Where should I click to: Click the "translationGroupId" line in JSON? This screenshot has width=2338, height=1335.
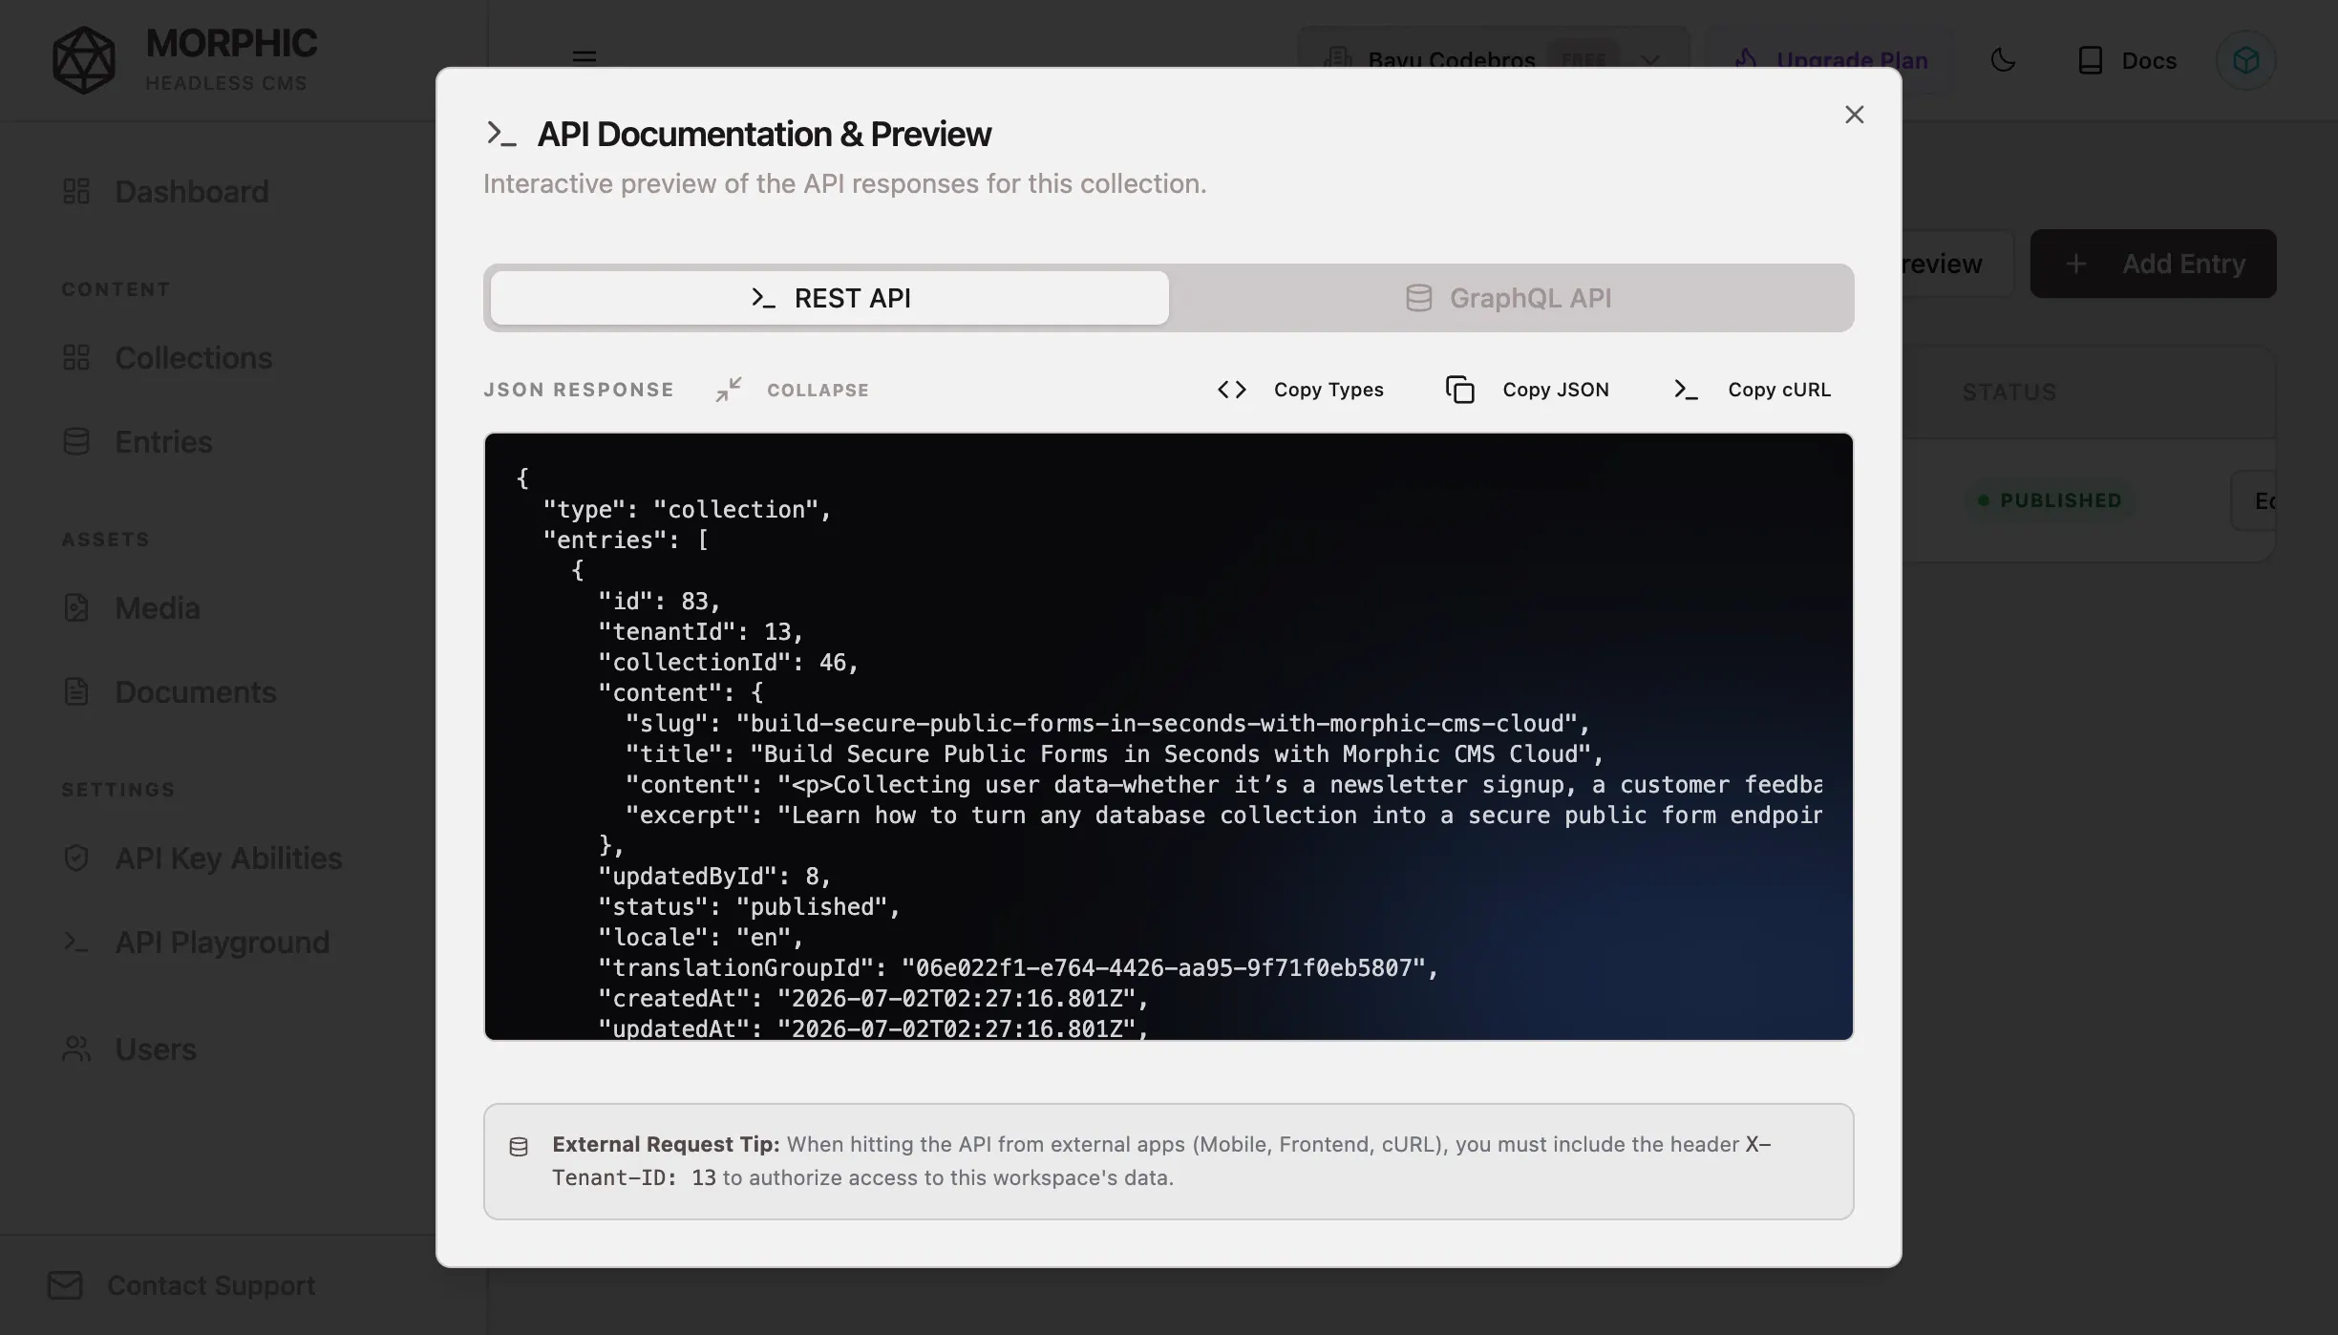click(x=1017, y=967)
